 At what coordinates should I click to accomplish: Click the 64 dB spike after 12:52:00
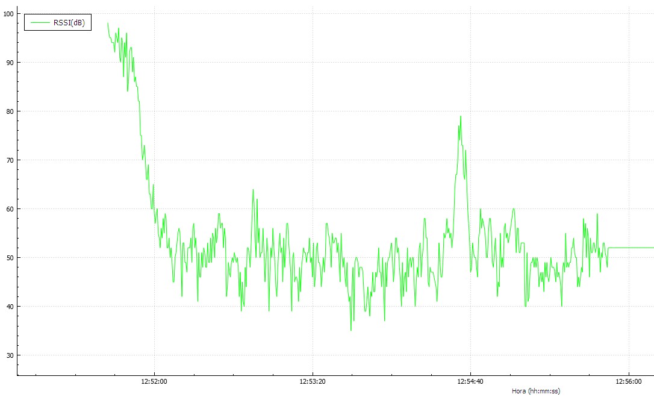point(253,190)
